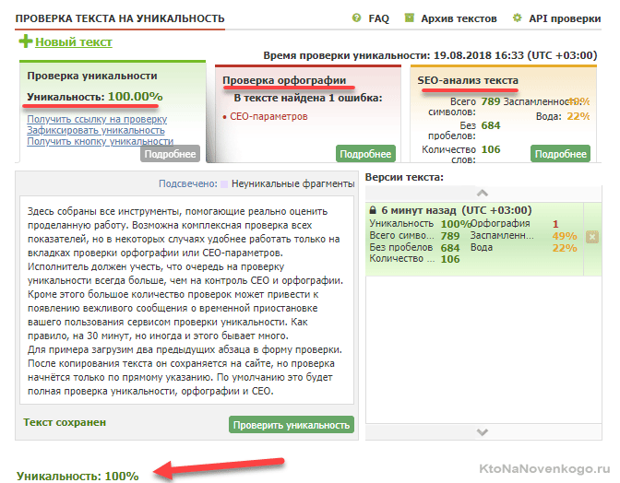Viewport: 620px width, 483px height.
Task: Click the ПРОВЕРКА ТЕКСТА НА УНИКАЛЬНОСТЬ heading
Action: point(120,18)
